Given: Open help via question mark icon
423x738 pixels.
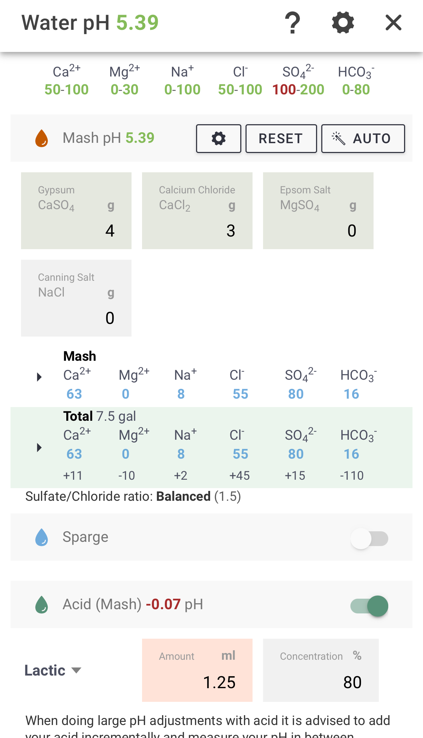Looking at the screenshot, I should pos(293,22).
